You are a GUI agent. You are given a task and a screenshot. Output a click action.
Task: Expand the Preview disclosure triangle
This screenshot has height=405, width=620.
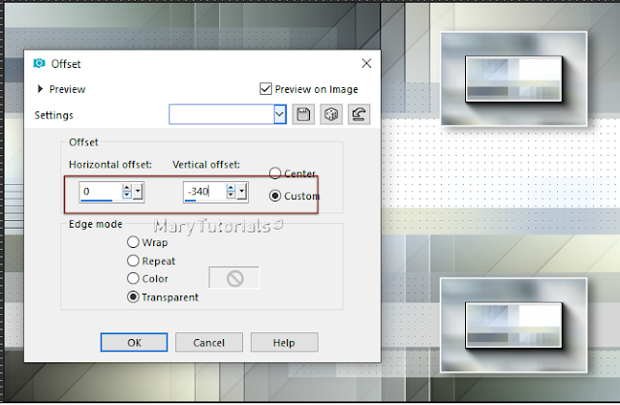tap(40, 89)
